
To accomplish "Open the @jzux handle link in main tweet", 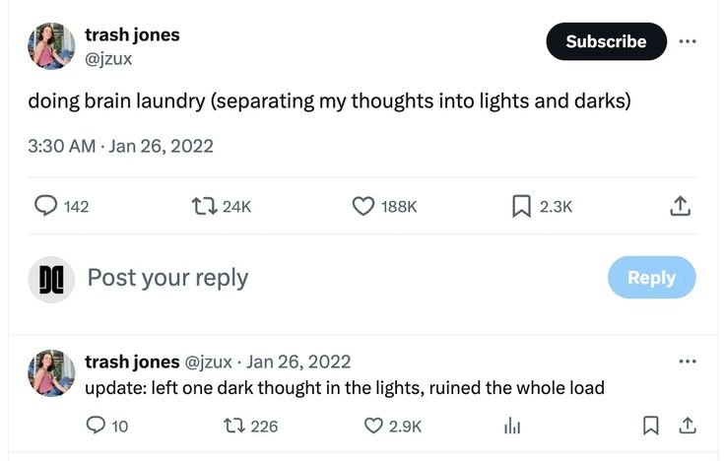I will tap(108, 59).
